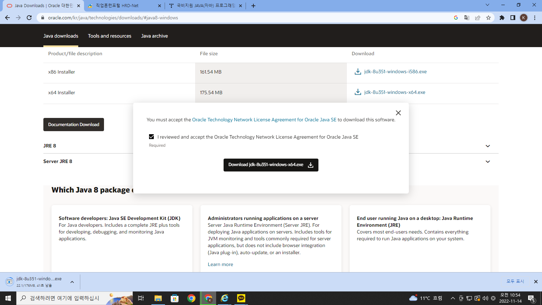
Task: Click the share page icon
Action: pyautogui.click(x=478, y=18)
